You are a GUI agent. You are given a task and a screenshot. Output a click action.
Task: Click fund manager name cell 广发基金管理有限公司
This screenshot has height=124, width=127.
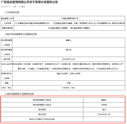pyautogui.click(x=69, y=18)
